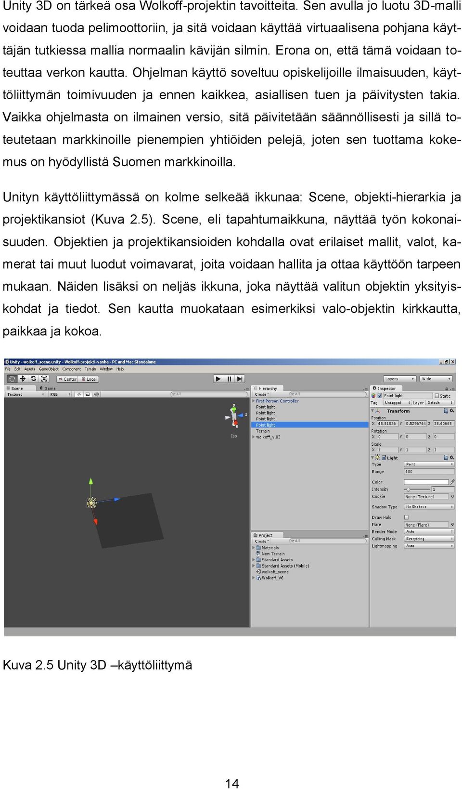
Task: Open Layer Default dropdown
Action: 440,403
